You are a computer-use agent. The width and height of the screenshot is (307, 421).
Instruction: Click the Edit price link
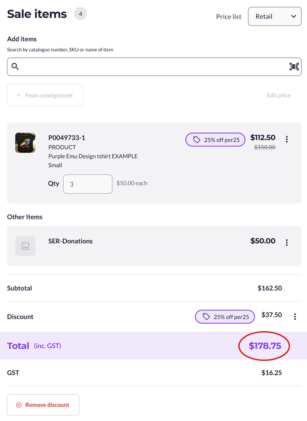[x=279, y=95]
